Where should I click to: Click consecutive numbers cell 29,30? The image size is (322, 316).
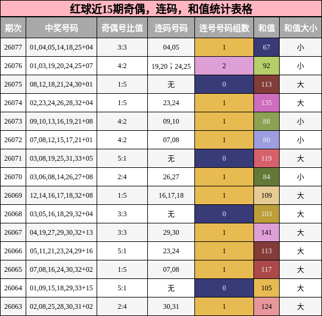171,232
